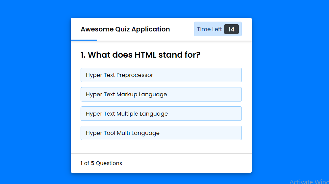
Task: Click the word 'Questions' in the footer
Action: [x=109, y=163]
